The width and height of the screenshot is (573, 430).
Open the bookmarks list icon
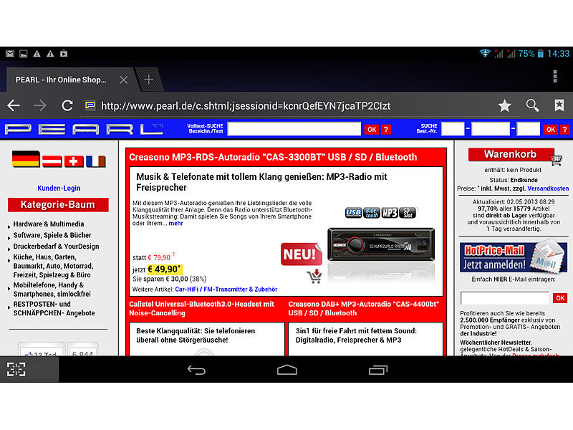[x=559, y=105]
